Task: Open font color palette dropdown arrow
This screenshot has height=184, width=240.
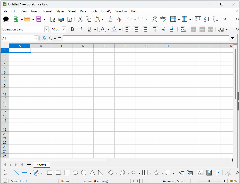Action: point(108,29)
